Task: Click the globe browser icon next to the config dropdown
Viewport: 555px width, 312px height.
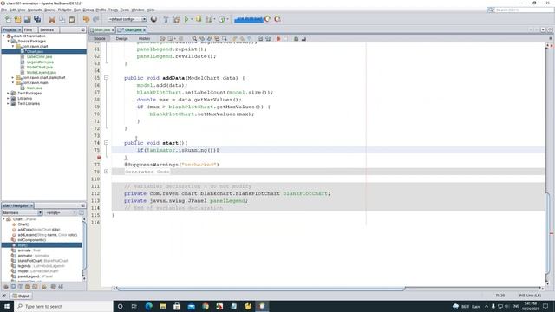Action: pos(154,19)
